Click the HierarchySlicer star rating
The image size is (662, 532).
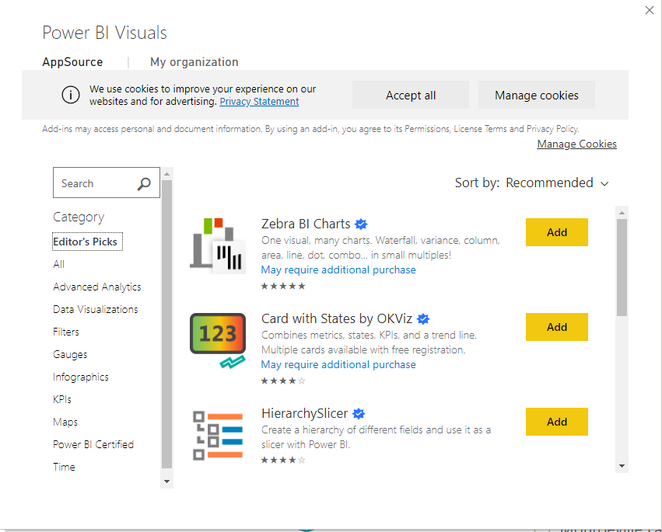pyautogui.click(x=283, y=460)
